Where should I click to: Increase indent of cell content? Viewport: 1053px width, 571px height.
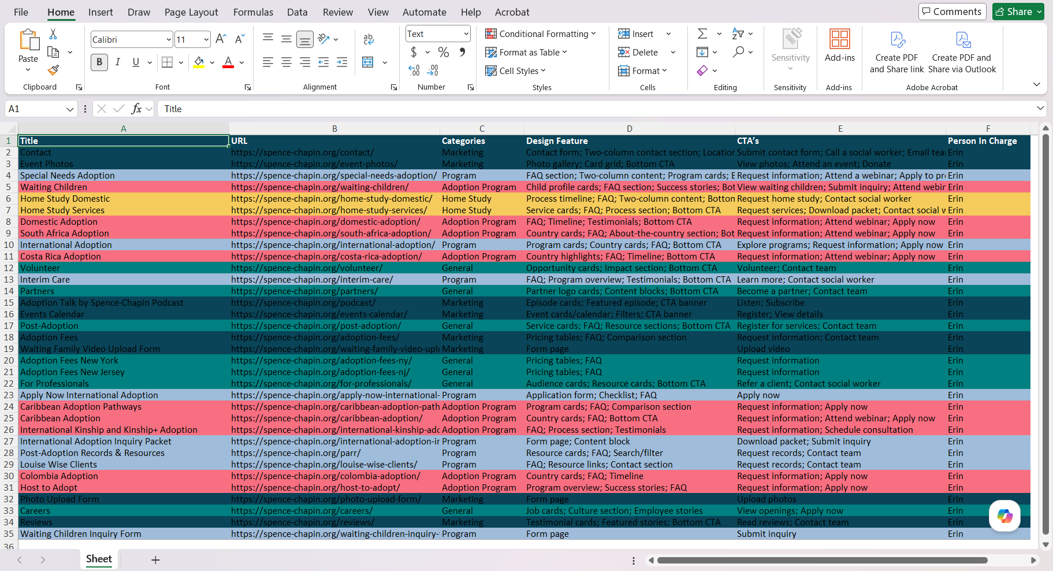pyautogui.click(x=342, y=62)
